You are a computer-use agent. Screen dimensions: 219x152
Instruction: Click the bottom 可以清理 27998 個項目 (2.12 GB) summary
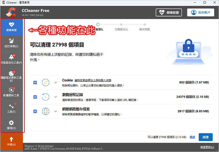coord(167,137)
